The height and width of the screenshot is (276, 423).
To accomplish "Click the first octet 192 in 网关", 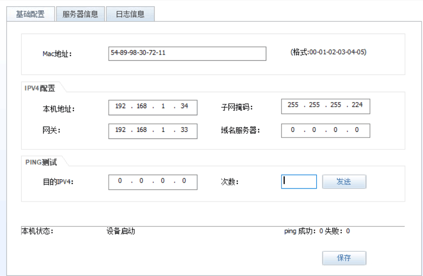I will 120,129.
